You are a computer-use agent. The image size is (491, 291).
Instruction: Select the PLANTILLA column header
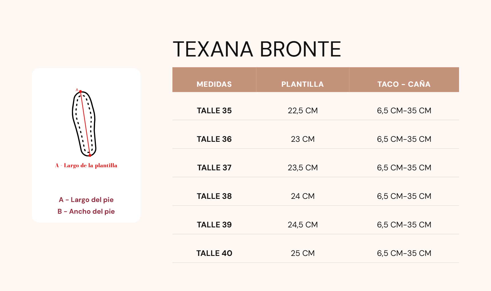click(x=303, y=84)
